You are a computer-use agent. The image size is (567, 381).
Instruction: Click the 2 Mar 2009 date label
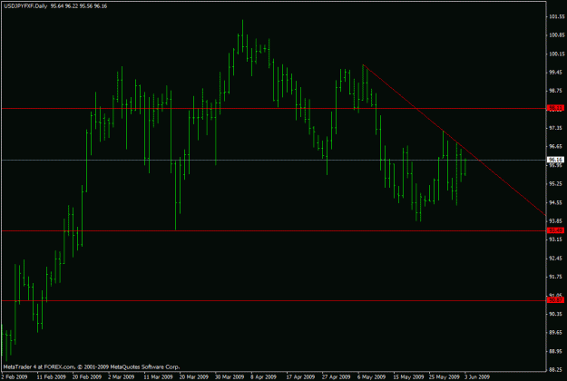coord(122,376)
